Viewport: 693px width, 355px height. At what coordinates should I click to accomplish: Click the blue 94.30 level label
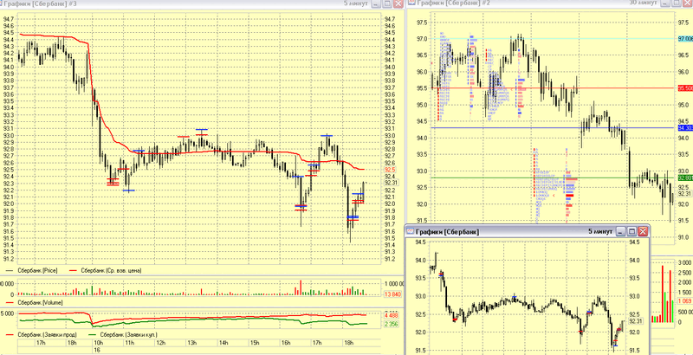pos(685,128)
